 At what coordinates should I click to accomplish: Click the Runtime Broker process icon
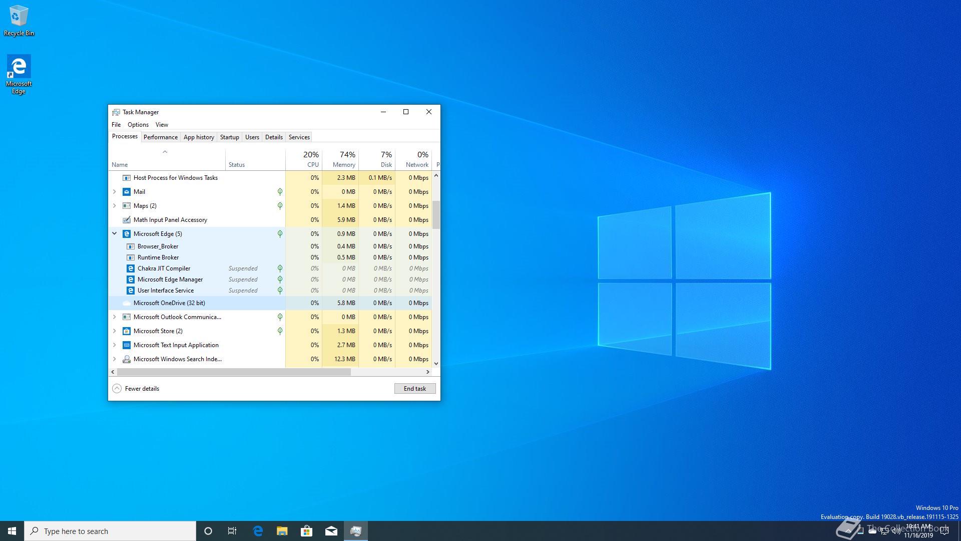click(x=131, y=257)
